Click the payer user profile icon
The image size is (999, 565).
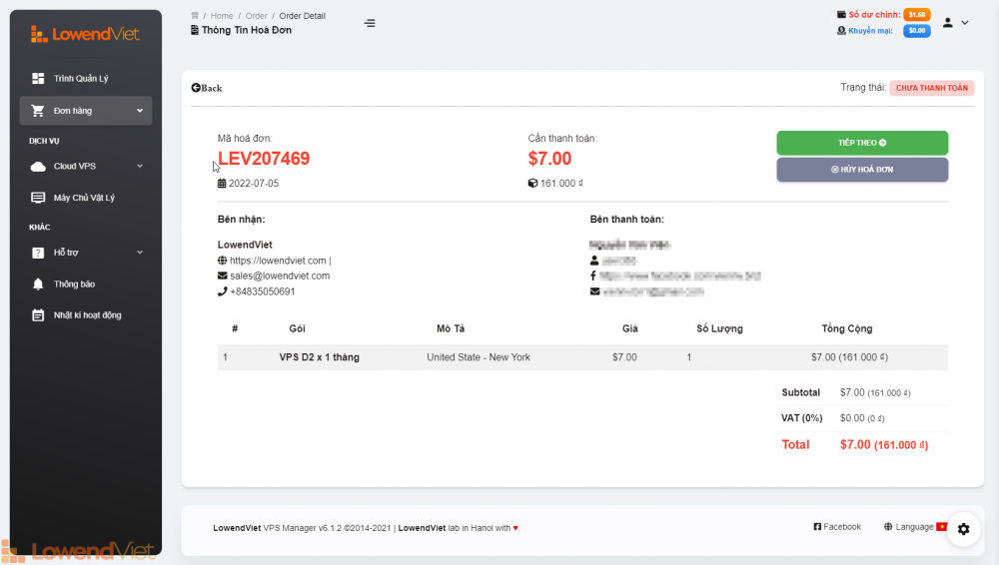[594, 261]
